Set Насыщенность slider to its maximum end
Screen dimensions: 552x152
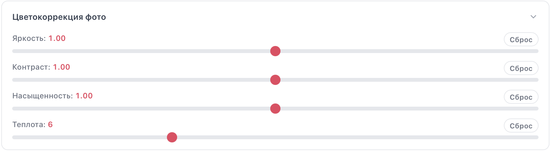click(537, 109)
